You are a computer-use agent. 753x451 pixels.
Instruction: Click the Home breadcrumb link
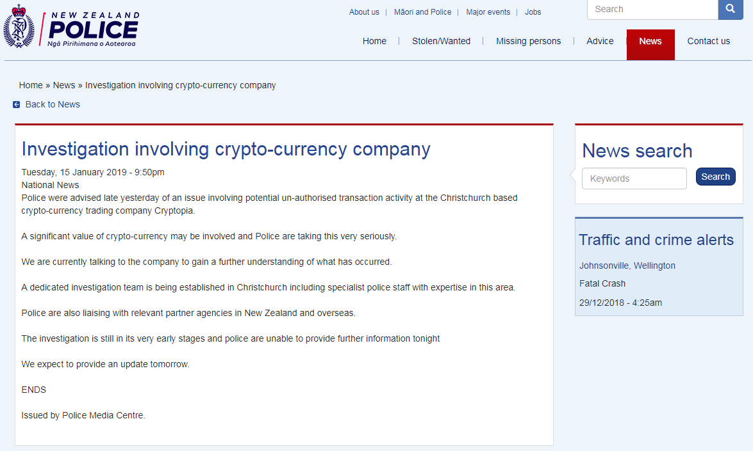[x=31, y=85]
